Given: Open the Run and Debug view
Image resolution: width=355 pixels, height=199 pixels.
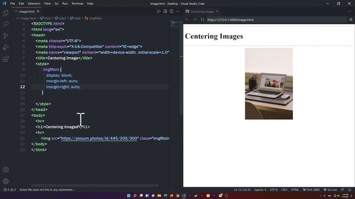Looking at the screenshot, I should click(6, 47).
